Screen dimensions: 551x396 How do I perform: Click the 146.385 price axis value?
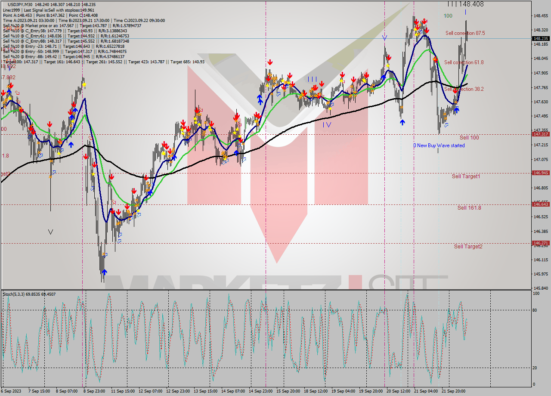pos(540,232)
